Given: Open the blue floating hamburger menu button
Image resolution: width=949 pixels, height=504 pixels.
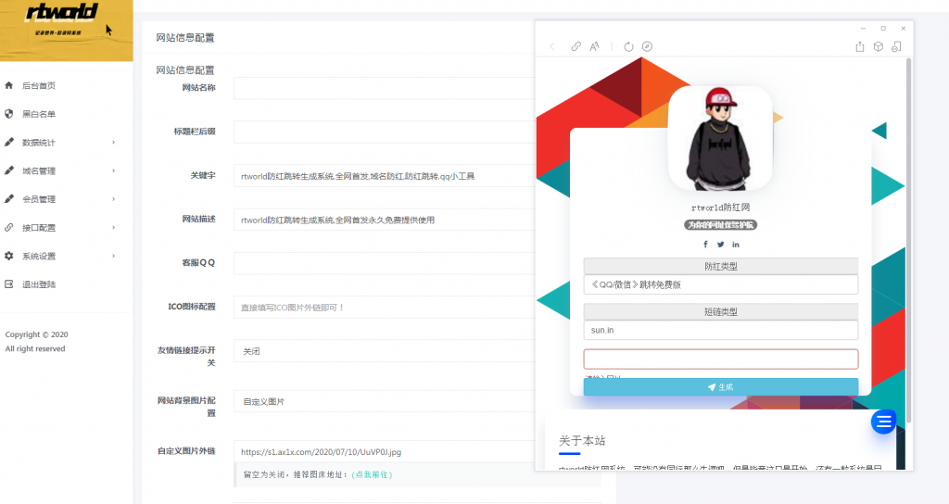Looking at the screenshot, I should [x=883, y=422].
